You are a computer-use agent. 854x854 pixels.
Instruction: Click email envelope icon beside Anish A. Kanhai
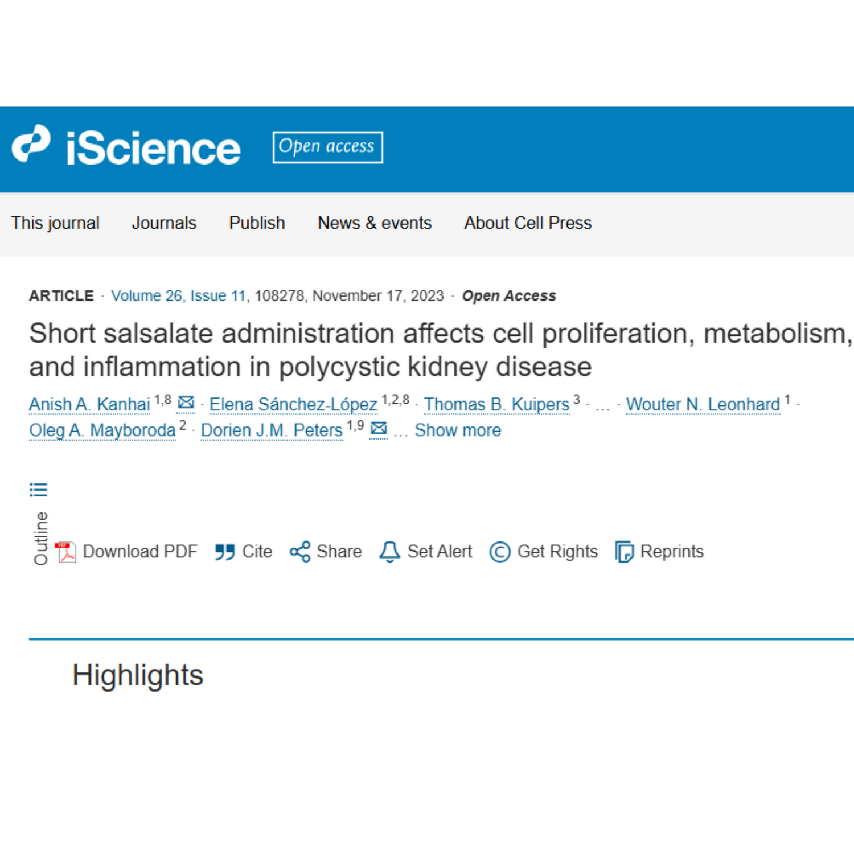click(186, 403)
